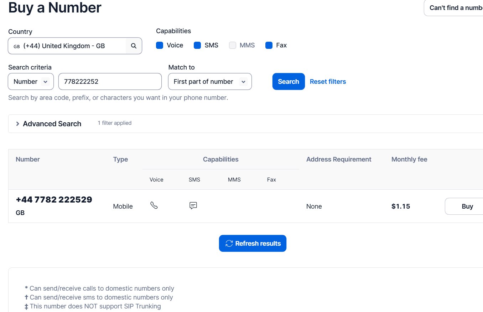Expand the Advanced Search section
Viewport: 483px width, 312px height.
(48, 124)
